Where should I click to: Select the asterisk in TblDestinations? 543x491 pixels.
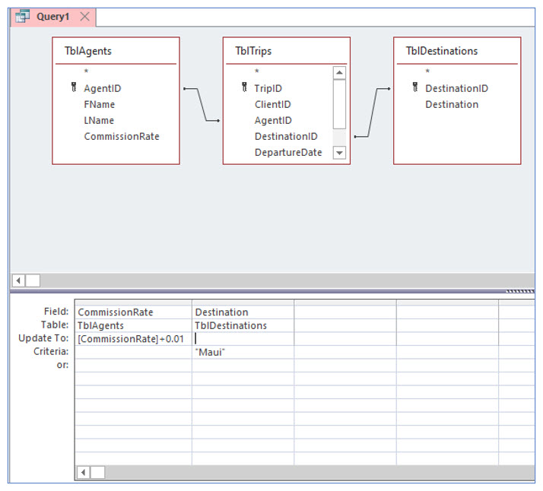click(427, 71)
